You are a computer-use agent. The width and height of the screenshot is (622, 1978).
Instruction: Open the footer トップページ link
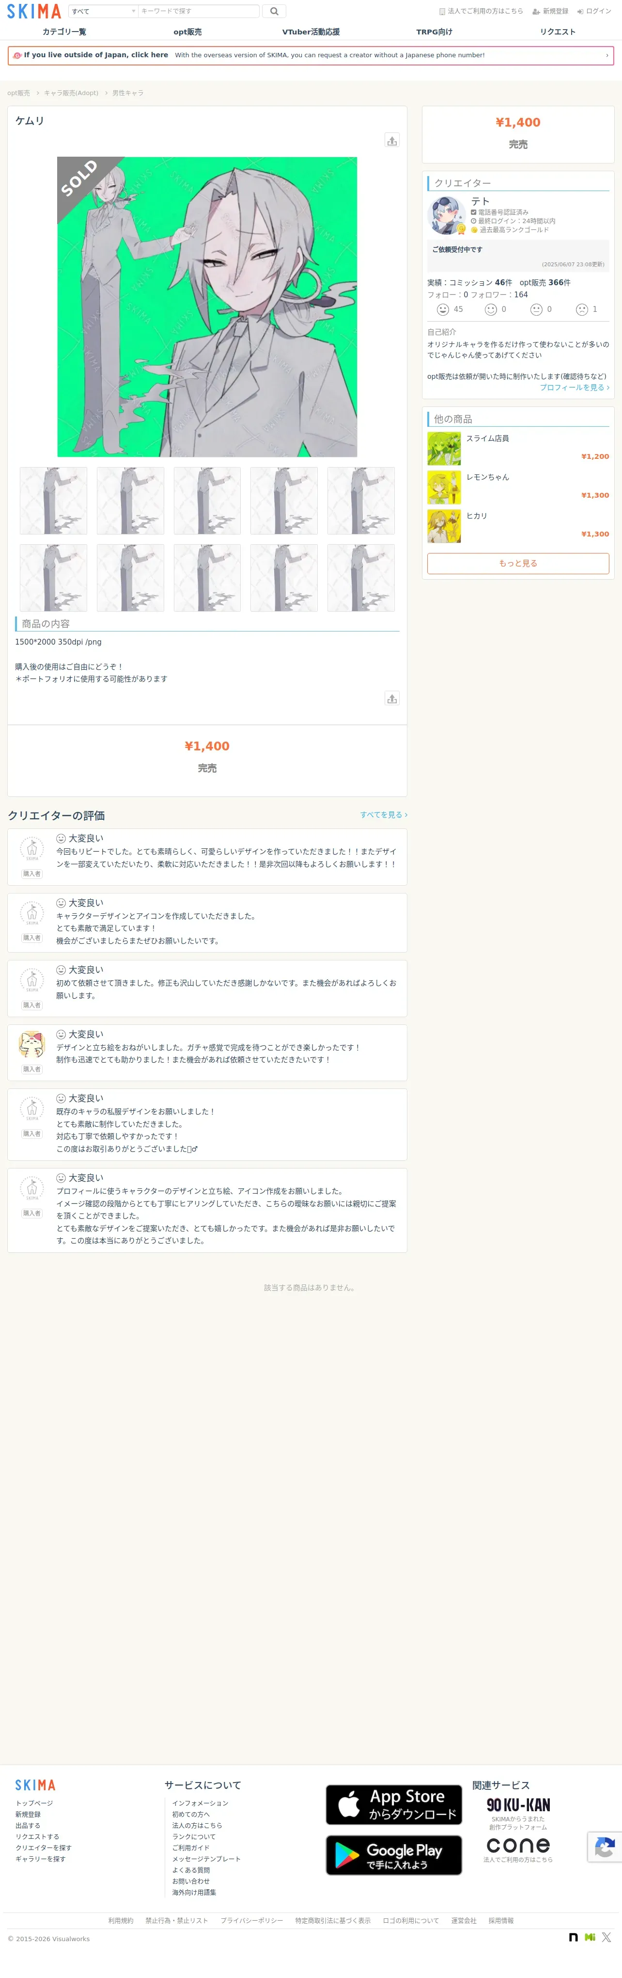tap(34, 1804)
